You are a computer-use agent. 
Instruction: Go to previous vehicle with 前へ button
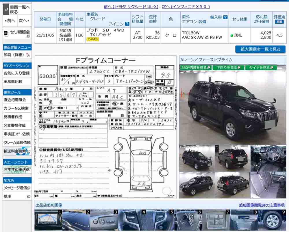(x=10, y=21)
